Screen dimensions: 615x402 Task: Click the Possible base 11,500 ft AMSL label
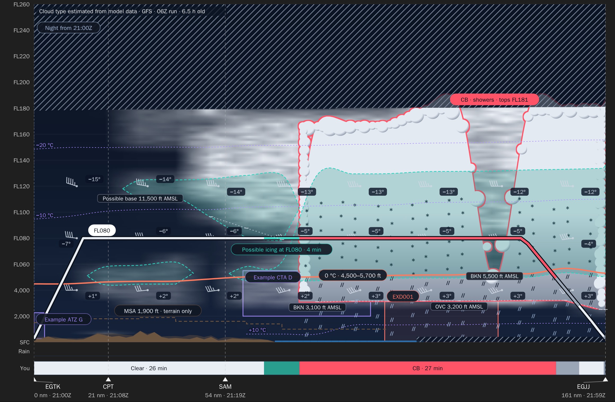(x=140, y=199)
